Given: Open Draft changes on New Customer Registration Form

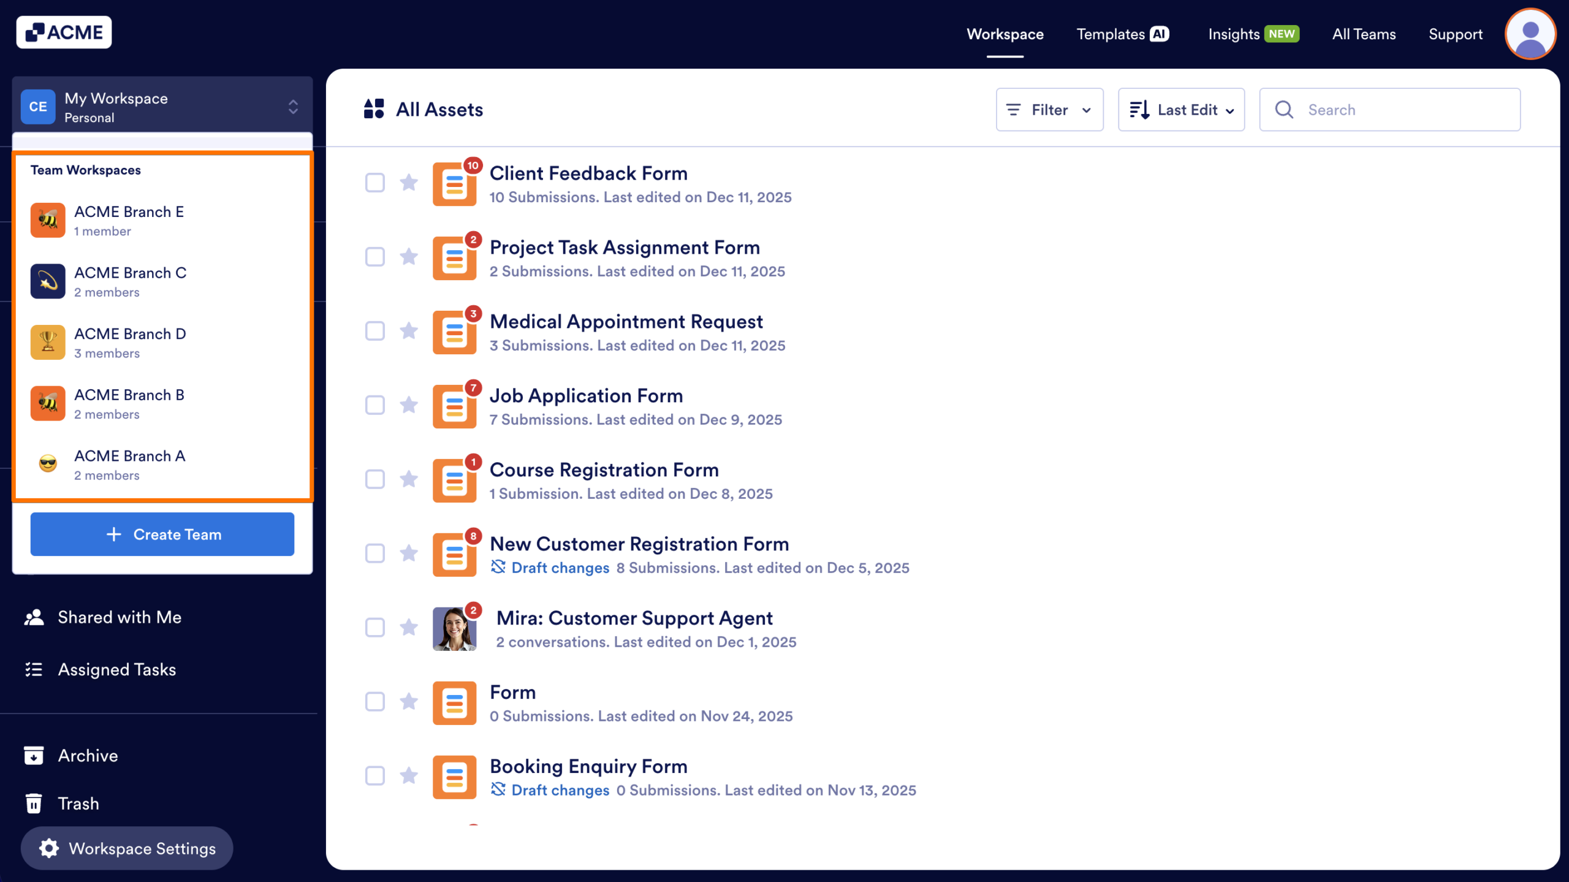Looking at the screenshot, I should tap(560, 568).
